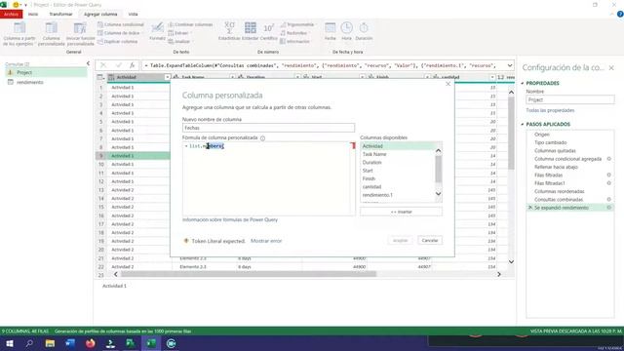The image size is (624, 351).
Task: Close the Columna personalizada dialog
Action: click(448, 84)
